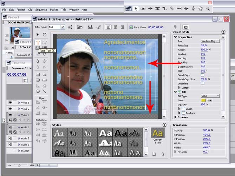Expand the Strokes section

point(175,117)
